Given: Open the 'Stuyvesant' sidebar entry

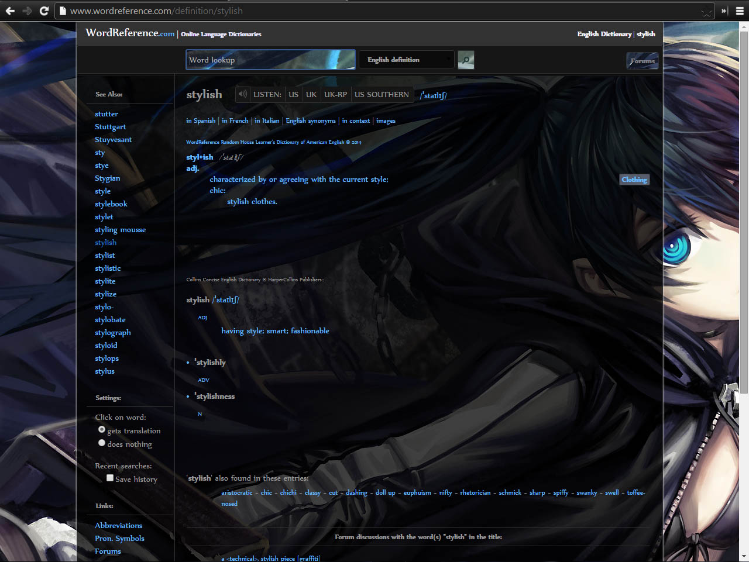Looking at the screenshot, I should pos(113,139).
